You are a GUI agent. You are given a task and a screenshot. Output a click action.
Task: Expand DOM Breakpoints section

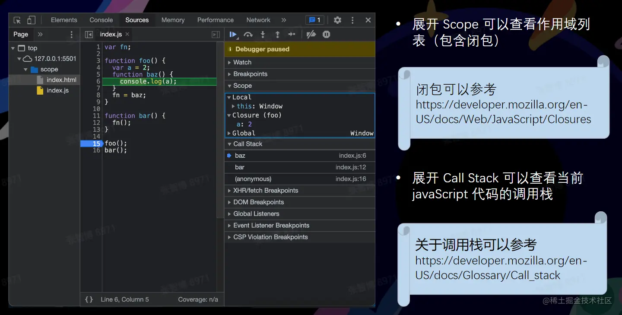click(x=300, y=202)
